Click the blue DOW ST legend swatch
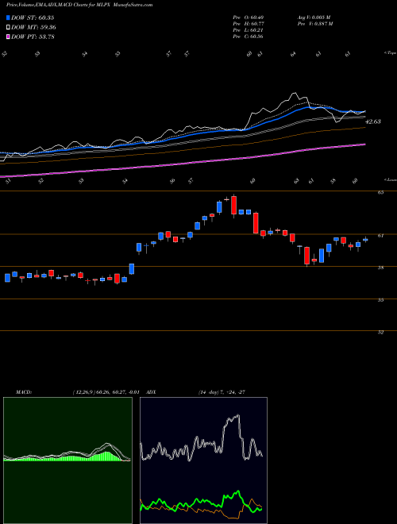Image resolution: width=397 pixels, height=524 pixels. tap(9, 17)
